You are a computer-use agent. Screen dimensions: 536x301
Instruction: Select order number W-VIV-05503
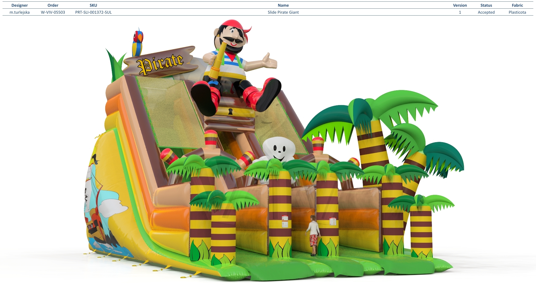[53, 12]
